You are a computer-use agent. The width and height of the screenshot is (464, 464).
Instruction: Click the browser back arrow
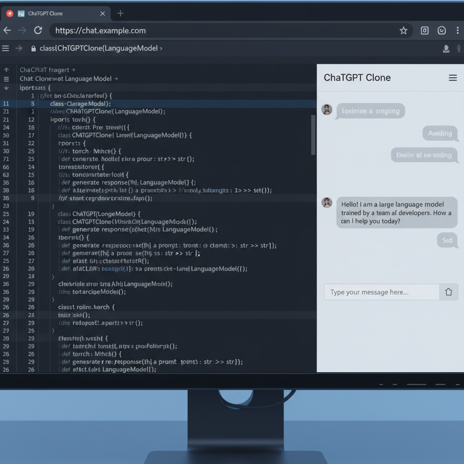click(7, 30)
